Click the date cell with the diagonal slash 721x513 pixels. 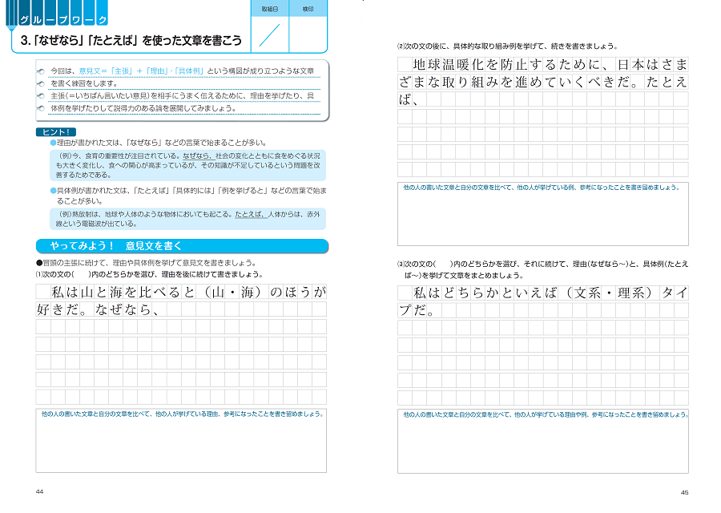coord(270,35)
